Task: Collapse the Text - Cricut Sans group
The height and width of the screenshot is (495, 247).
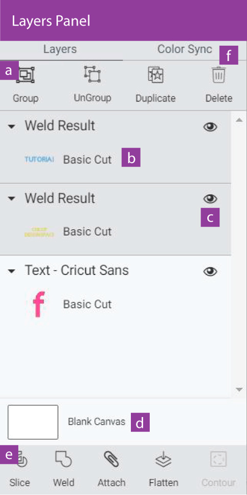Action: click(x=12, y=271)
